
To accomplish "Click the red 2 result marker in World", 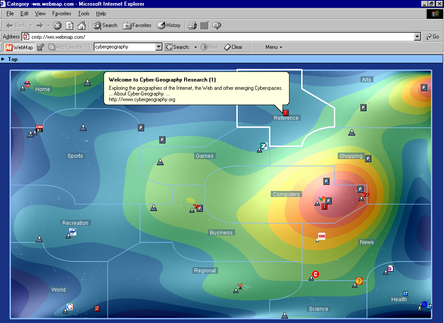I will tap(97, 309).
